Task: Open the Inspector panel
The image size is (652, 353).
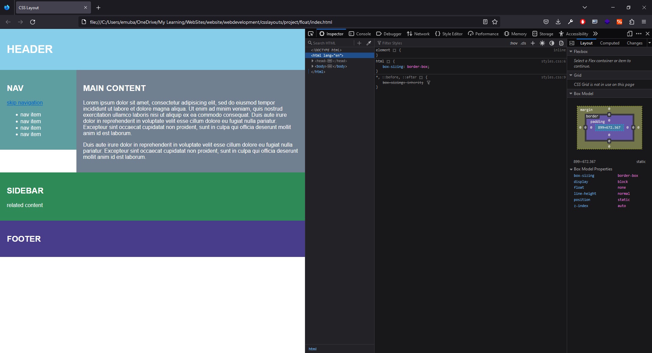Action: (x=331, y=34)
